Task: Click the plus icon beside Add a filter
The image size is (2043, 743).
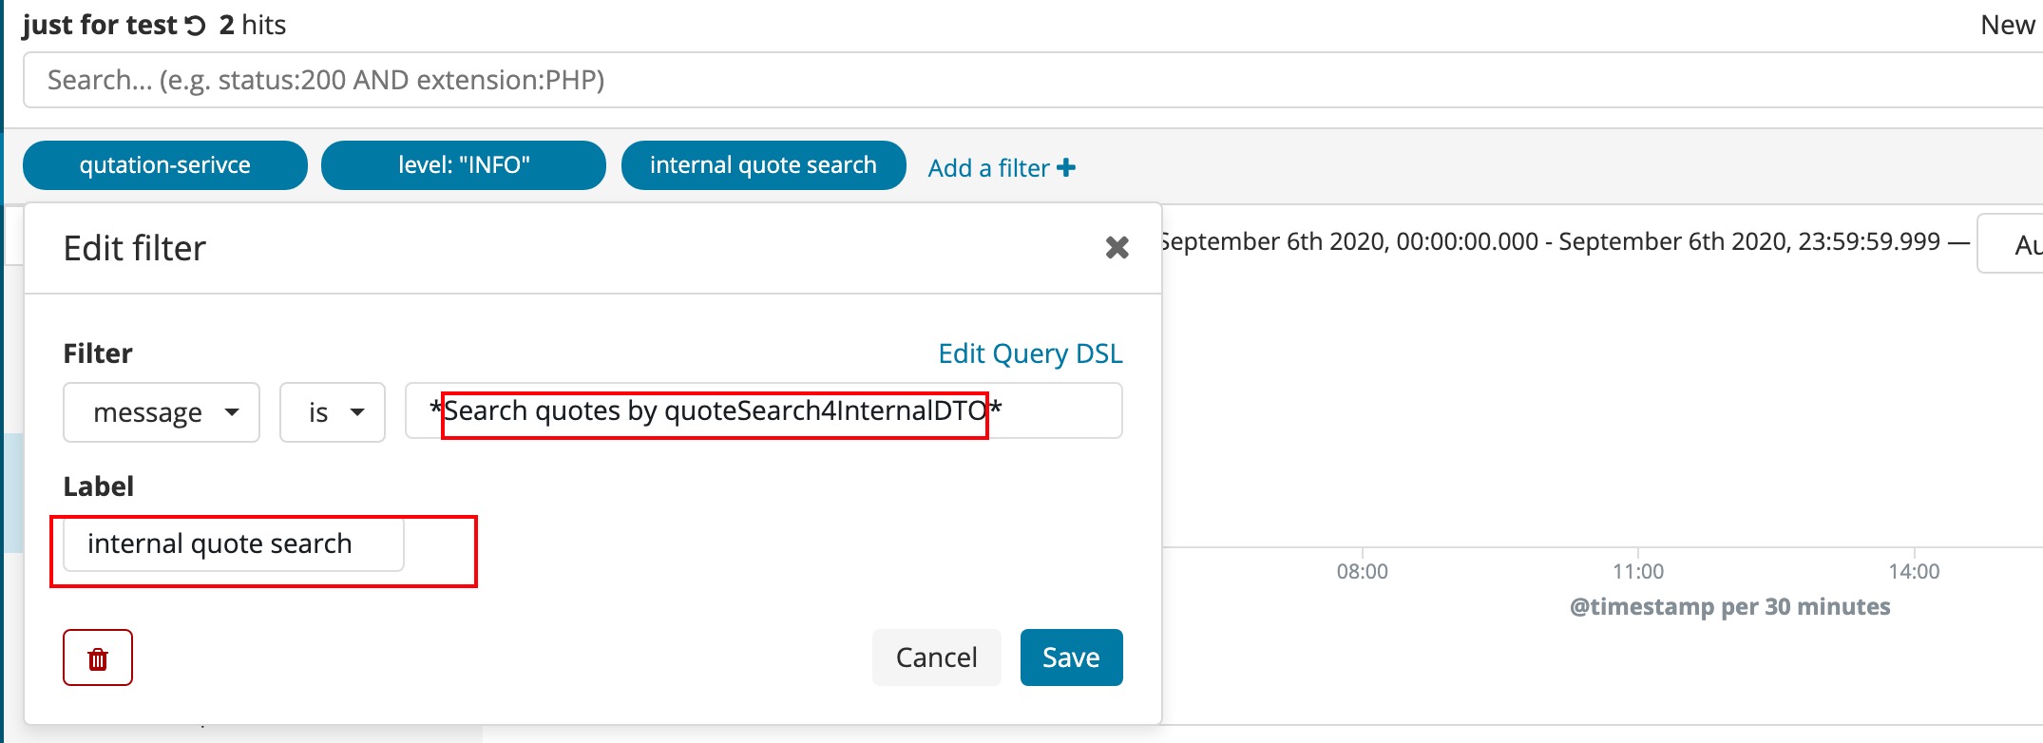Action: [x=1066, y=168]
